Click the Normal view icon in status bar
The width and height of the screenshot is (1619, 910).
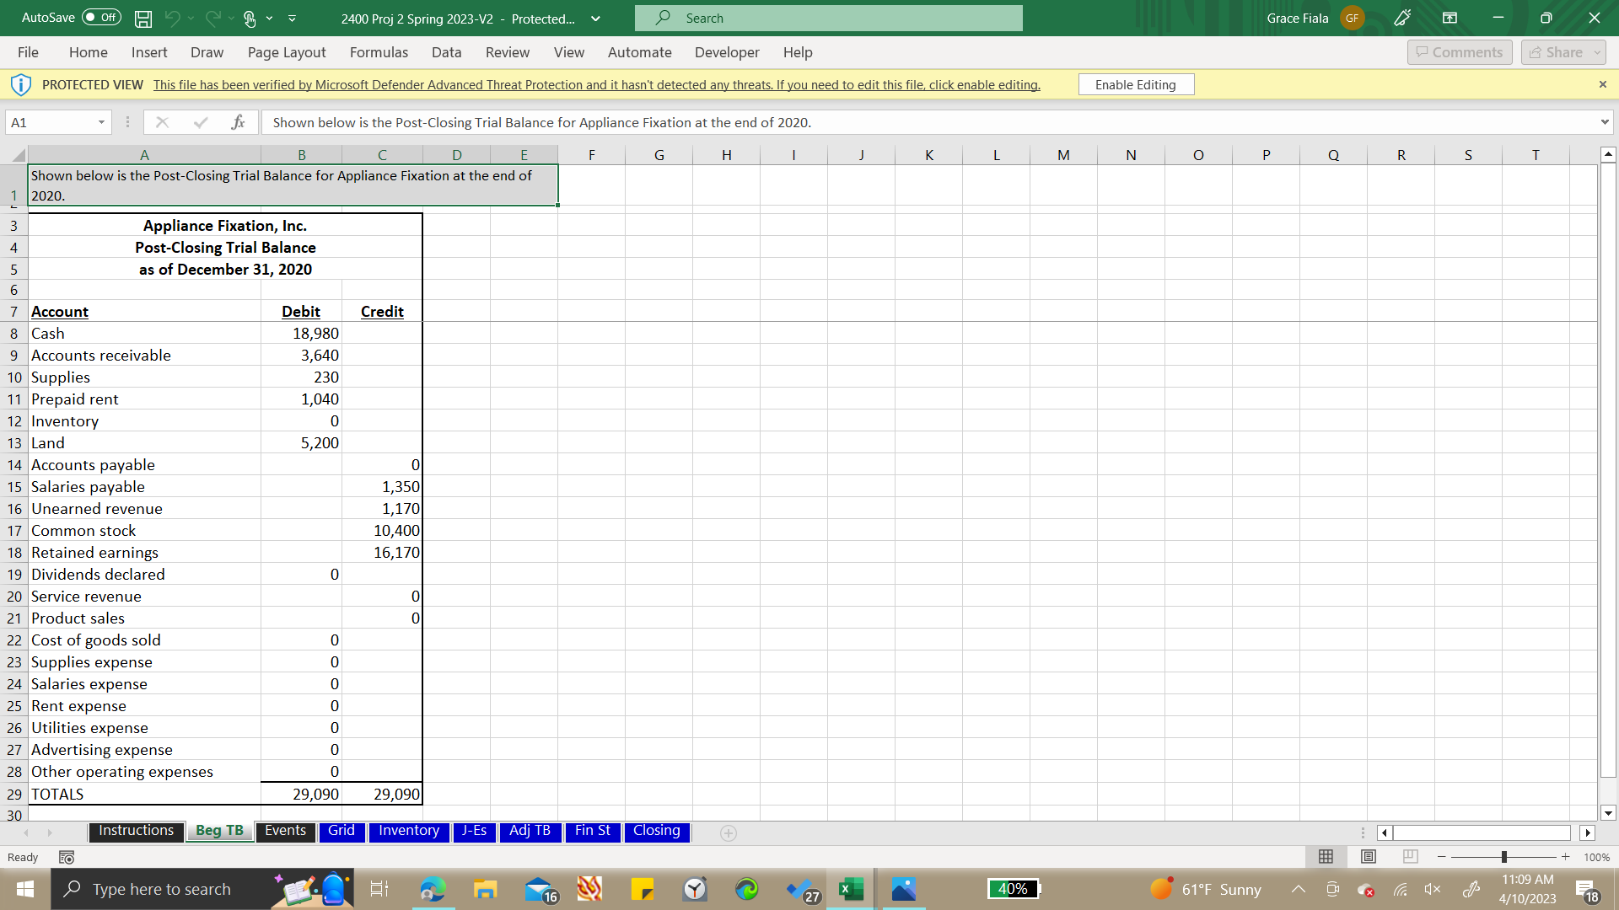pyautogui.click(x=1326, y=857)
